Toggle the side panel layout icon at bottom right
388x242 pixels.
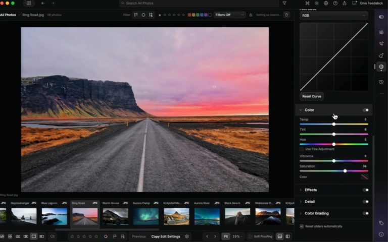tap(287, 236)
